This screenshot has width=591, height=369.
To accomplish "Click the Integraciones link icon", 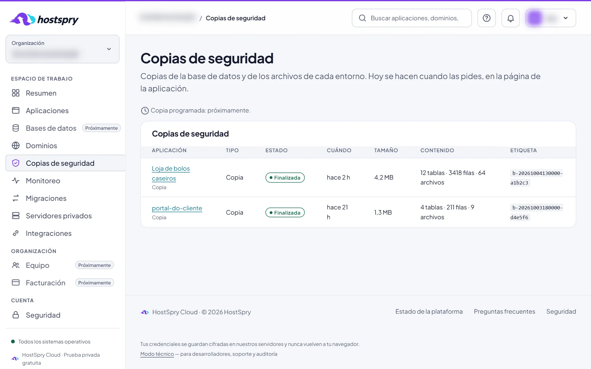I will coord(16,233).
